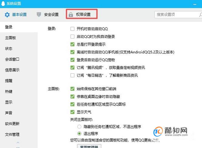The width and height of the screenshot is (202, 148).
Task: Open the 界面管理器 button
Action: [x=89, y=146]
